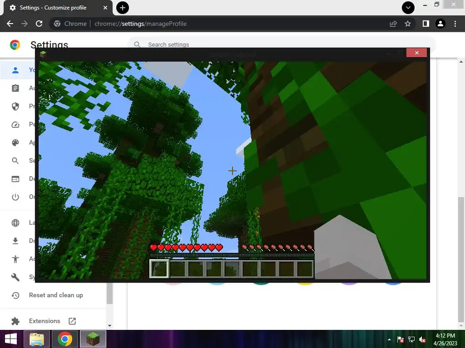The image size is (465, 348).
Task: Open the Chrome profile avatar menu
Action: 440,24
